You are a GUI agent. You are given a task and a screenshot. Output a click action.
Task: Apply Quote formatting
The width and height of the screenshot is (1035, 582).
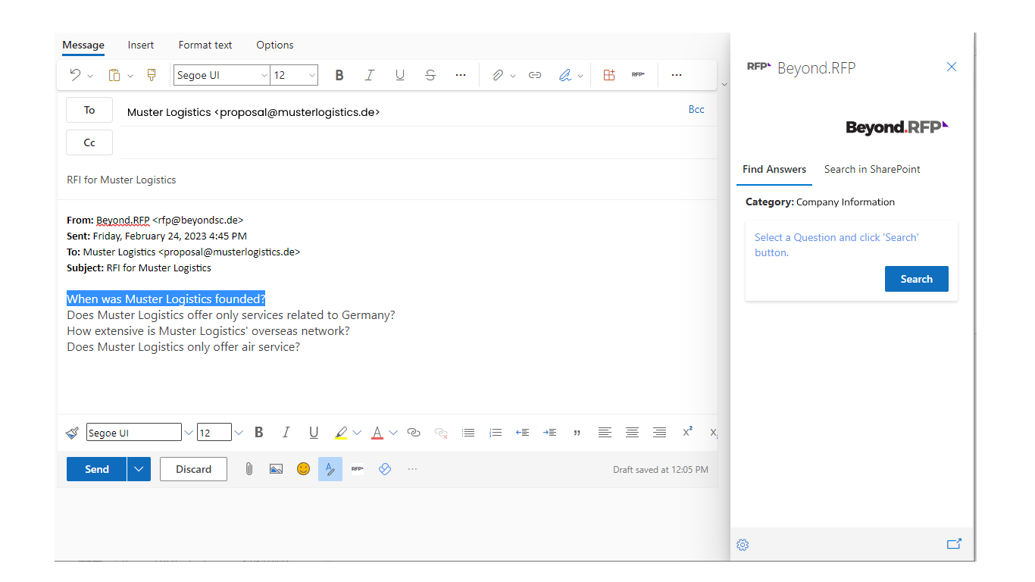tap(577, 433)
